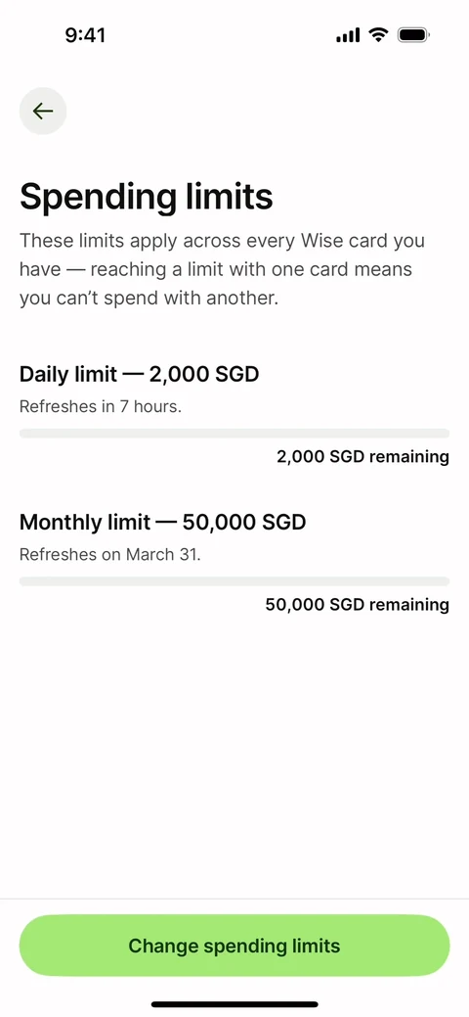Tap the back arrow button
This screenshot has height=1017, width=469.
(43, 111)
